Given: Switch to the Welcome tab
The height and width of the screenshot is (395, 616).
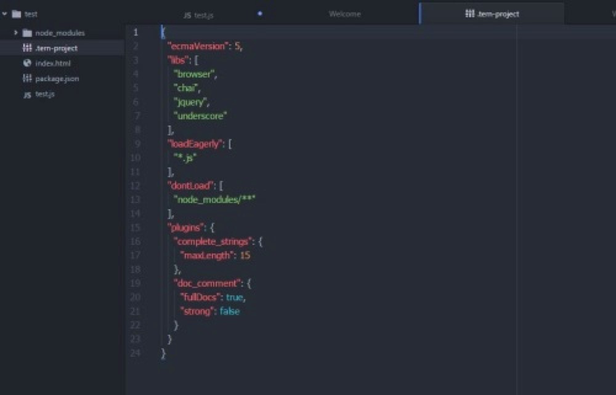Looking at the screenshot, I should (x=344, y=14).
